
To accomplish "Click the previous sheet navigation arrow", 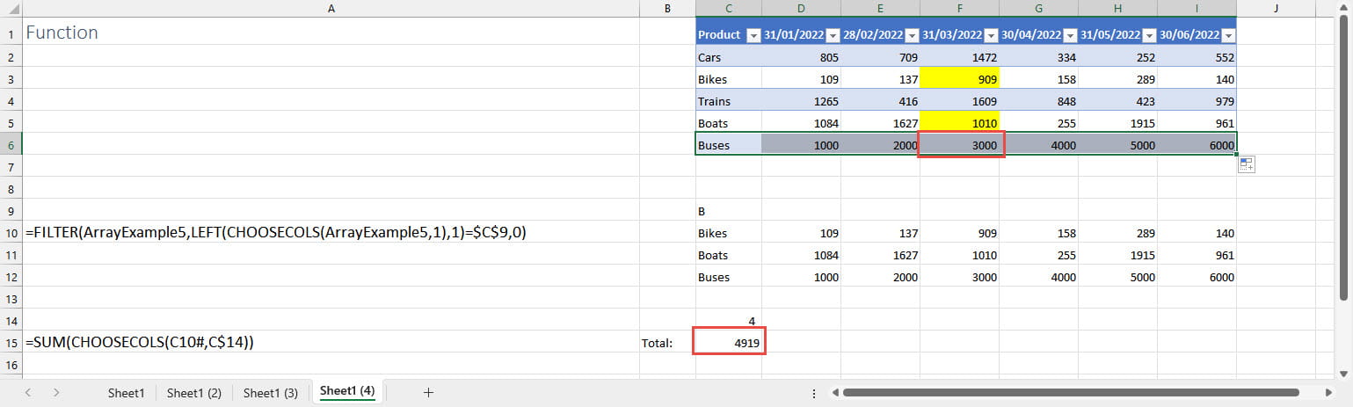I will point(28,392).
